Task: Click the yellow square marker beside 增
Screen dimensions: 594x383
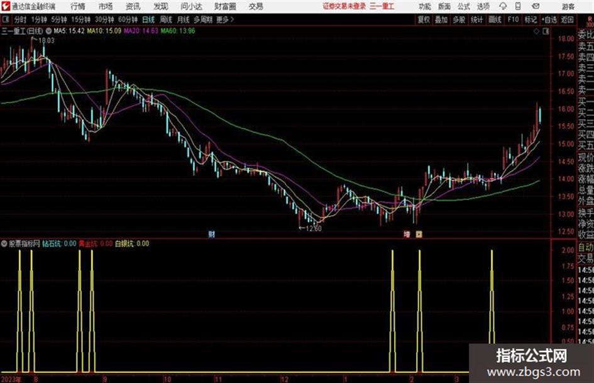Action: (x=419, y=235)
